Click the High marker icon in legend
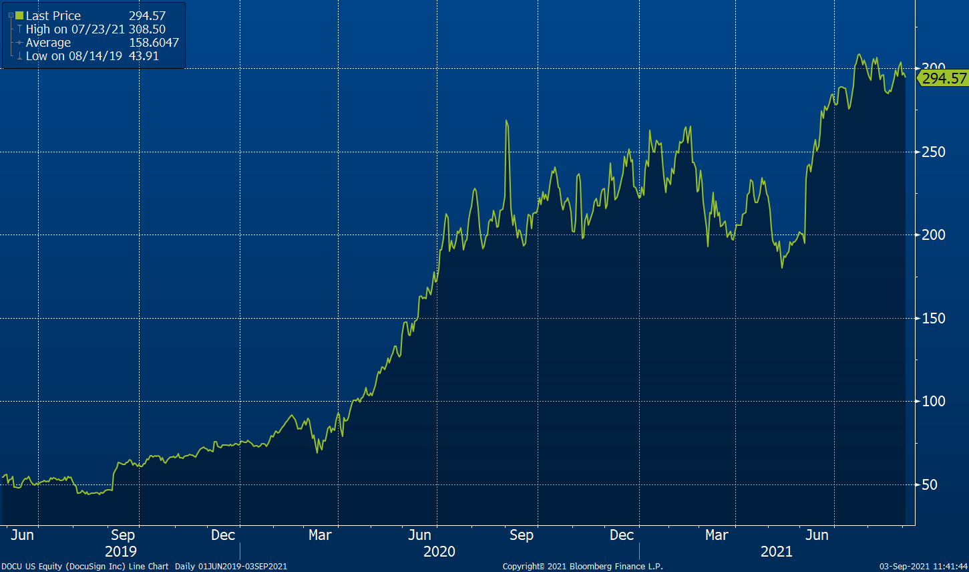 pyautogui.click(x=19, y=29)
